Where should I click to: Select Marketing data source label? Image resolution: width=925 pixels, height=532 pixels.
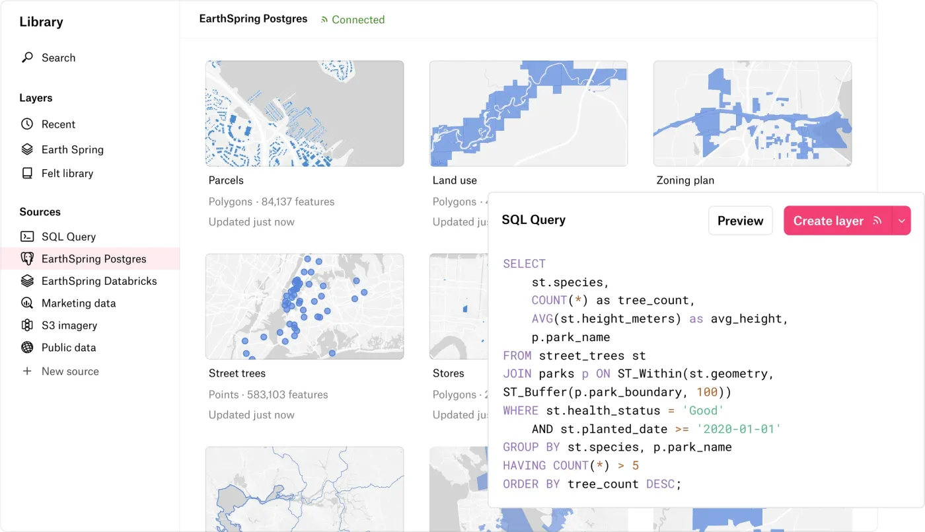79,303
